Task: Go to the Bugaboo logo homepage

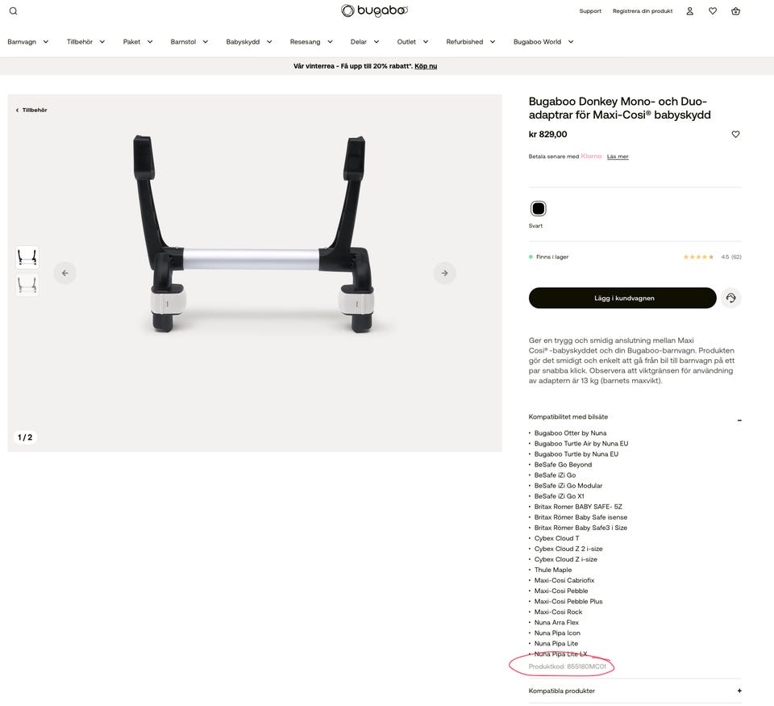Action: (x=374, y=10)
